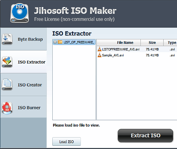The width and height of the screenshot is (177, 149).
Task: Sort by the Type column header
Action: (x=170, y=43)
